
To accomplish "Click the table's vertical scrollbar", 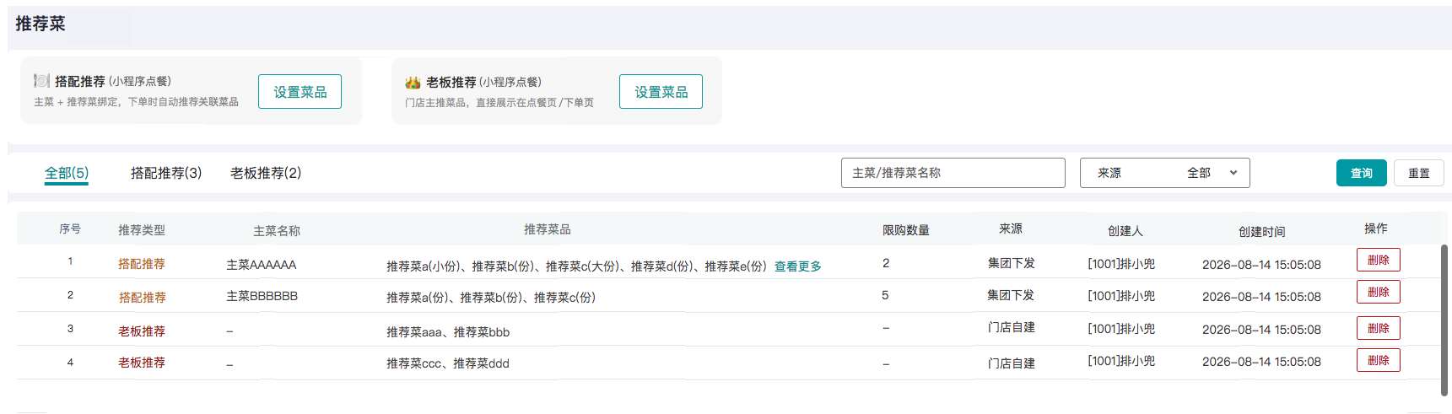I will point(1444,320).
